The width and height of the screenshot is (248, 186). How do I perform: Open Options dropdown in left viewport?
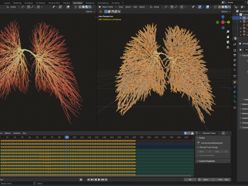click(90, 11)
